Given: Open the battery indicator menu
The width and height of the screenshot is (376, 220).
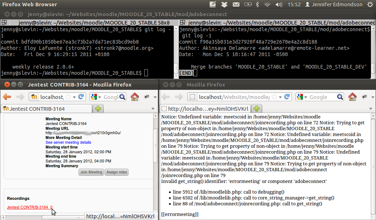Looking at the screenshot, I should [x=248, y=4].
